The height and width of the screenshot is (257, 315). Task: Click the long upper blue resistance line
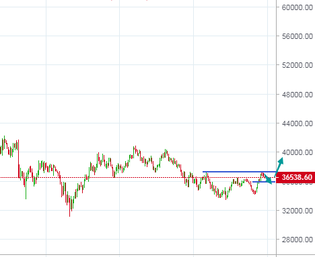tap(239, 172)
